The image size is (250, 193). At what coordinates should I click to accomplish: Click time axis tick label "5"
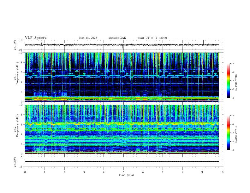click(123, 172)
